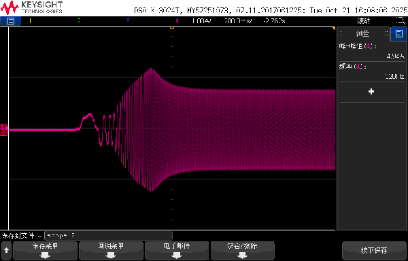Open the 保存菜单 save softkey menu

(x=45, y=250)
